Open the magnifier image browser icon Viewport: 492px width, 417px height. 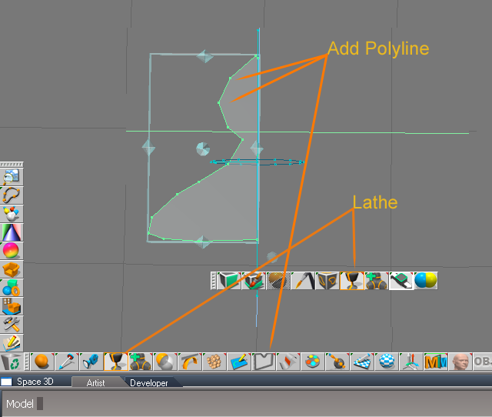click(12, 177)
